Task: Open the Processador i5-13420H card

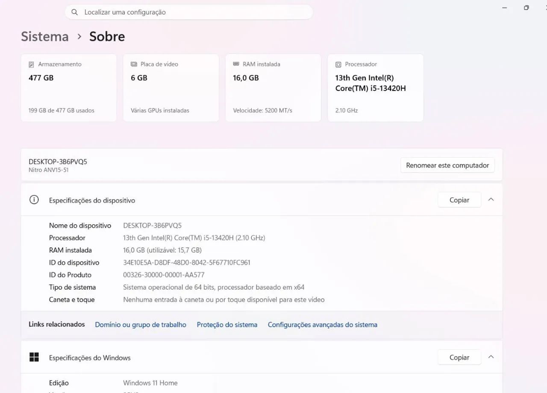Action: pos(376,88)
